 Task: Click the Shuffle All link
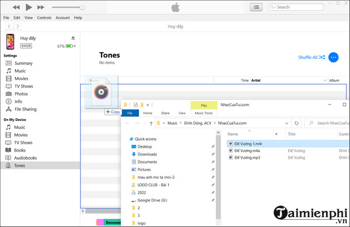click(311, 57)
